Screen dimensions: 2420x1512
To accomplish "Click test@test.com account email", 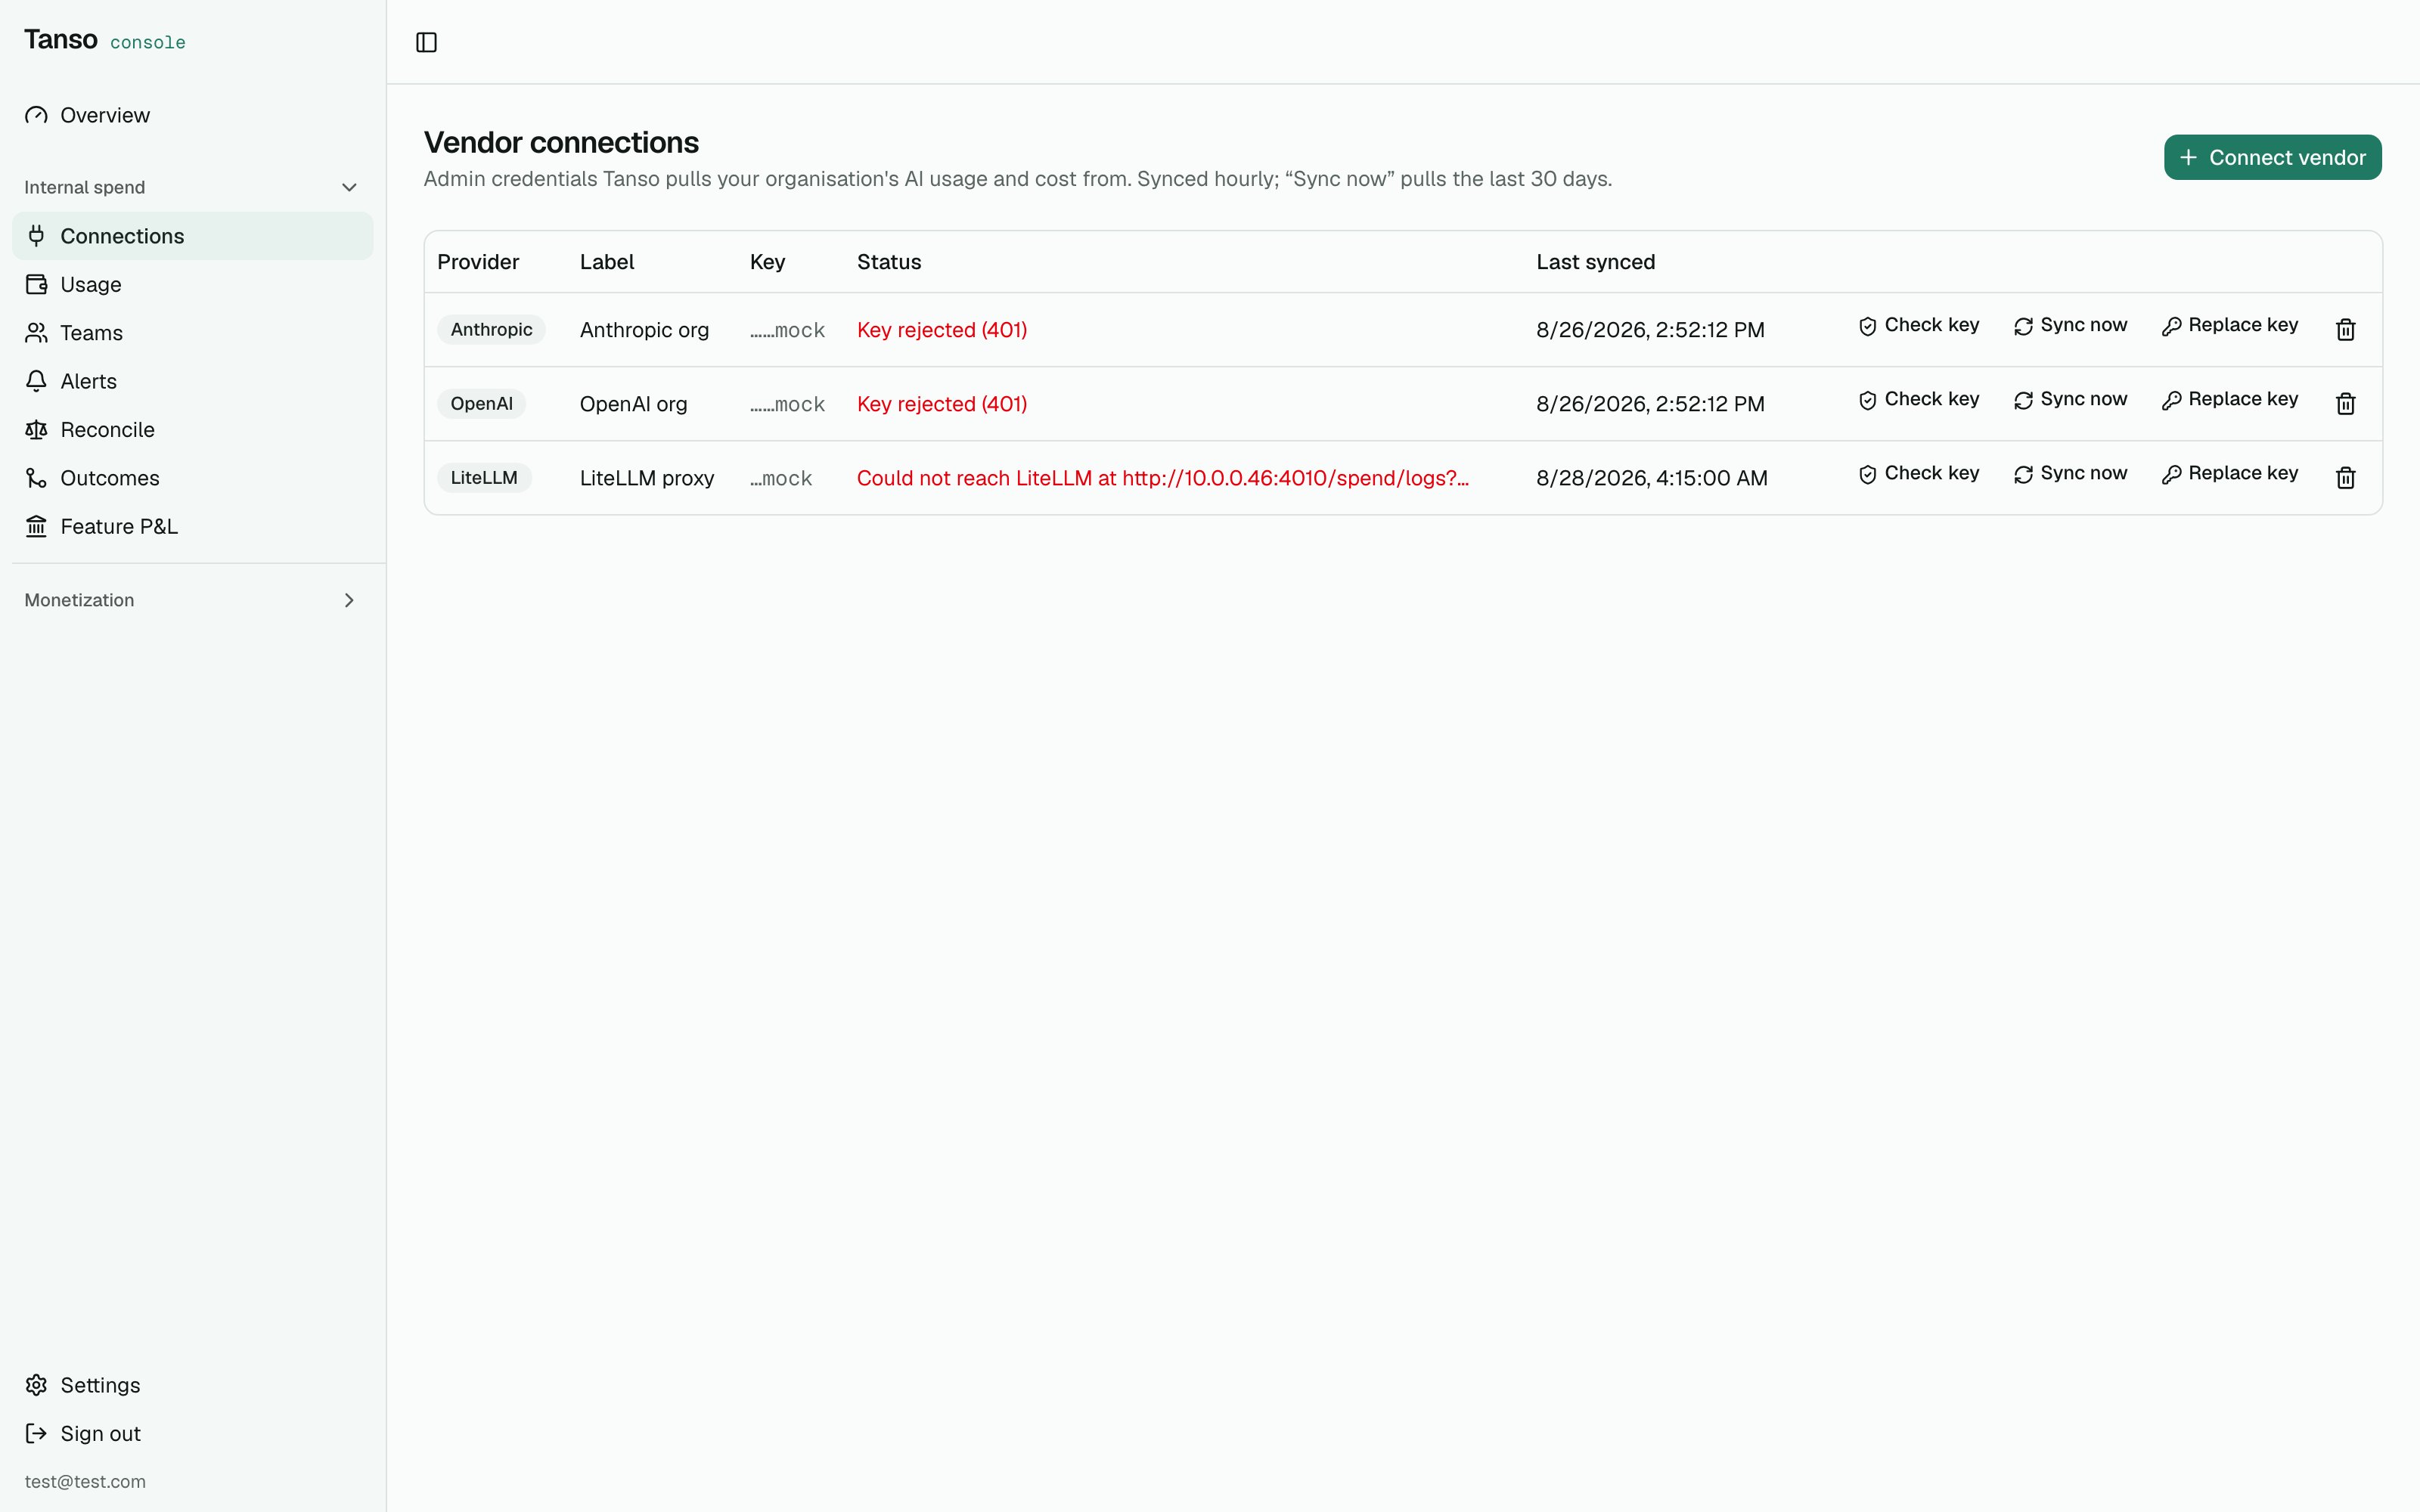I will click(x=85, y=1482).
